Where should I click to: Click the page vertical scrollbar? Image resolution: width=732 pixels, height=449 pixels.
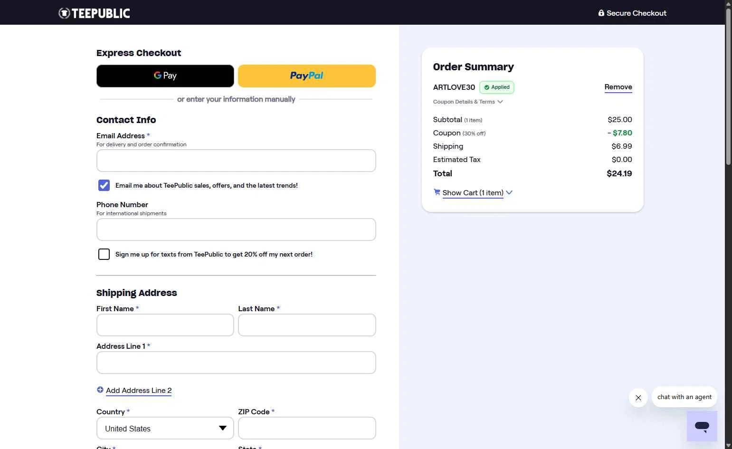(728, 86)
